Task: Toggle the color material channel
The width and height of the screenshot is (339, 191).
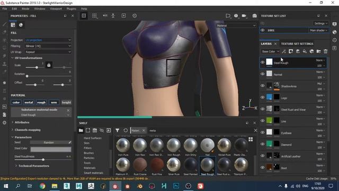Action: point(16,102)
